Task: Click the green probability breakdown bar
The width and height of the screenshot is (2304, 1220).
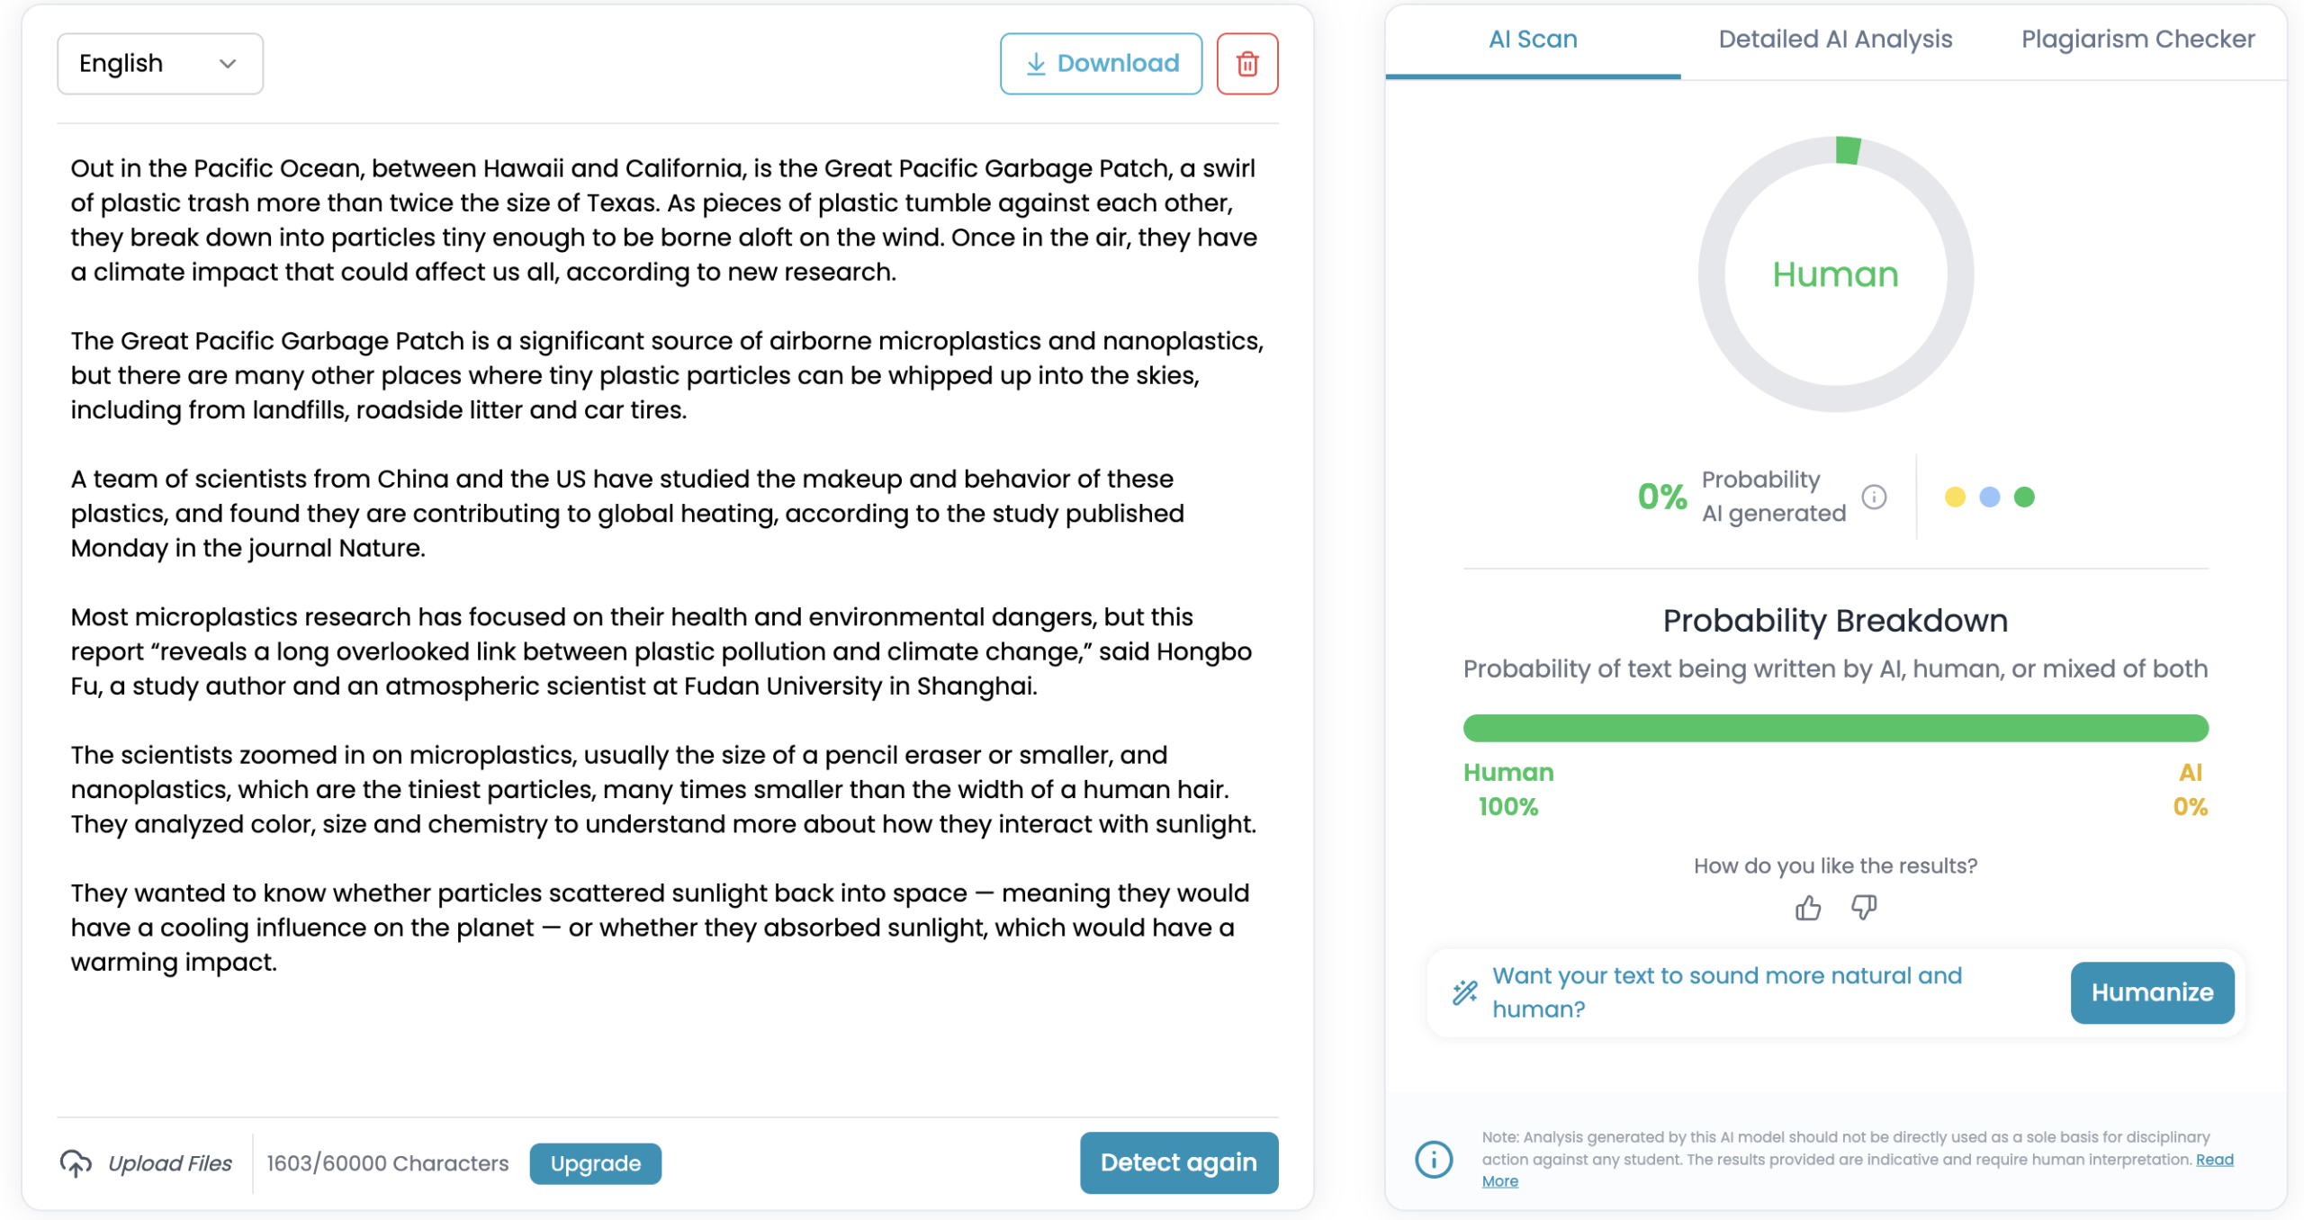Action: click(1834, 727)
